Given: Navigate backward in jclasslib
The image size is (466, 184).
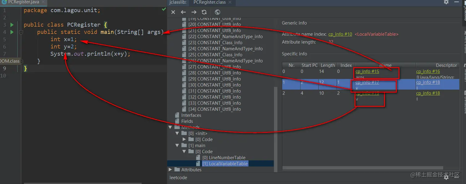Looking at the screenshot, I should coord(183,12).
